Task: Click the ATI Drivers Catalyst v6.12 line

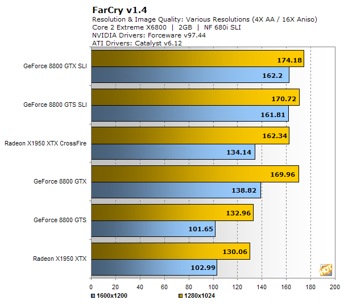Action: point(137,43)
